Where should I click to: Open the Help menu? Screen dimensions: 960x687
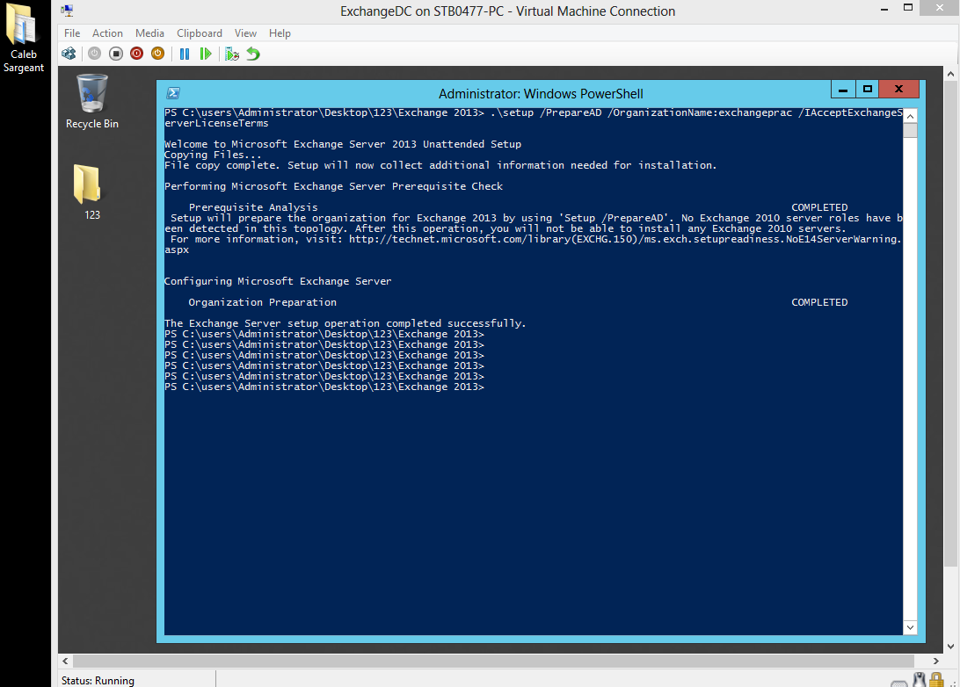click(280, 33)
